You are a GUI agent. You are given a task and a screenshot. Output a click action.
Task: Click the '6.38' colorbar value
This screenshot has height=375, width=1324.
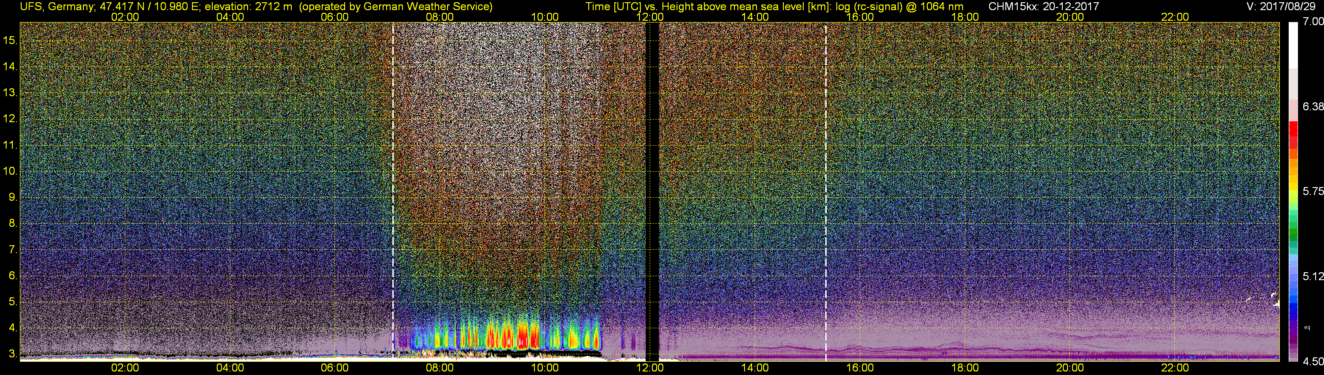pos(1313,106)
